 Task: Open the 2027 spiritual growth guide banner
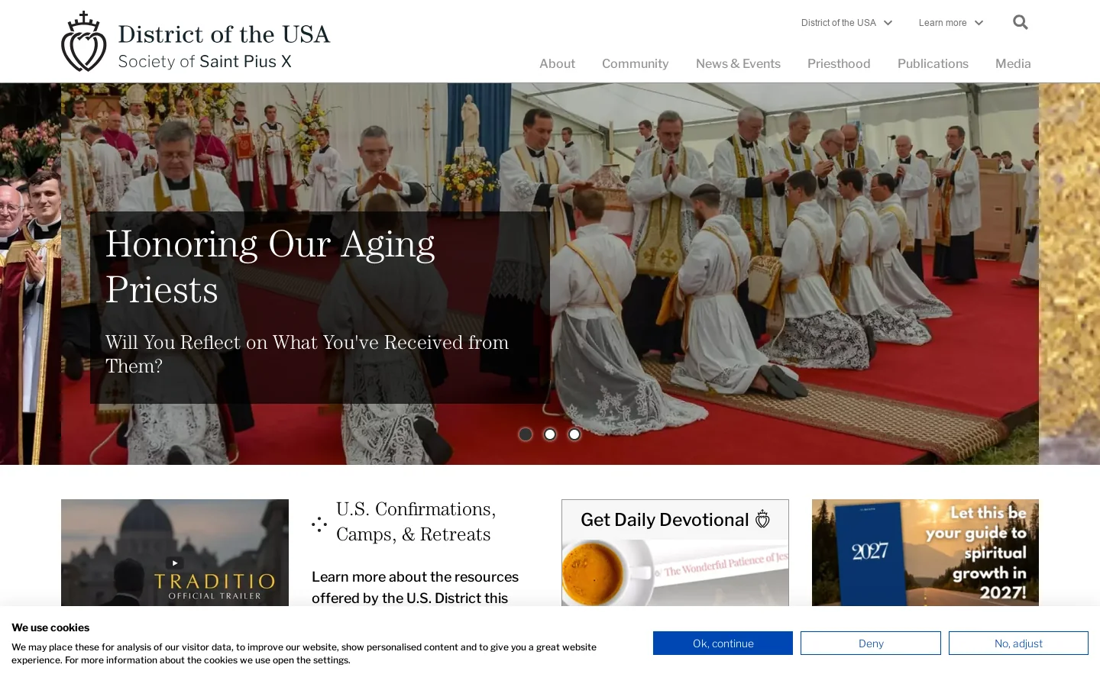click(x=925, y=553)
